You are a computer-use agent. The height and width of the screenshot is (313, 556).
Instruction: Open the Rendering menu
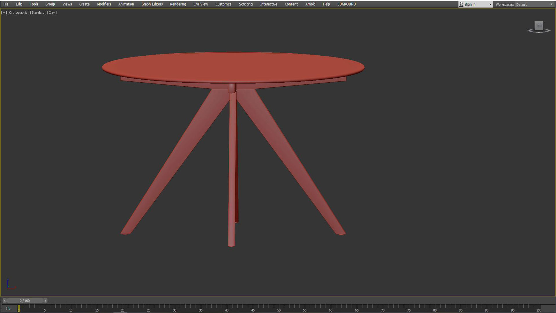178,4
